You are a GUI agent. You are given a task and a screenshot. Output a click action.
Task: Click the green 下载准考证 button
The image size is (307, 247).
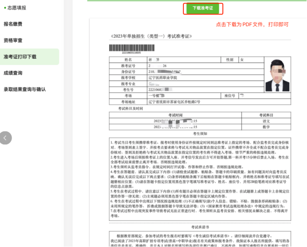[x=202, y=8]
